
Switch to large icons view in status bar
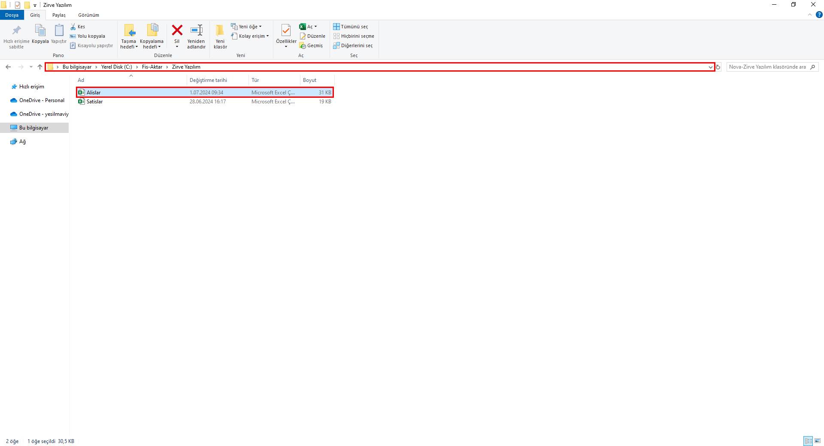point(818,441)
